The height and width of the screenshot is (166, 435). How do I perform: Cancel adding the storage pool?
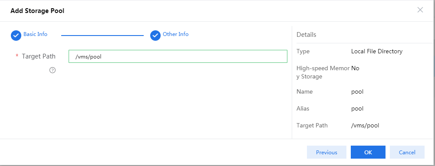tap(407, 152)
